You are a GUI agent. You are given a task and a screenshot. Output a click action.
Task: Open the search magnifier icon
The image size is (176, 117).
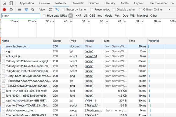tap(33, 10)
